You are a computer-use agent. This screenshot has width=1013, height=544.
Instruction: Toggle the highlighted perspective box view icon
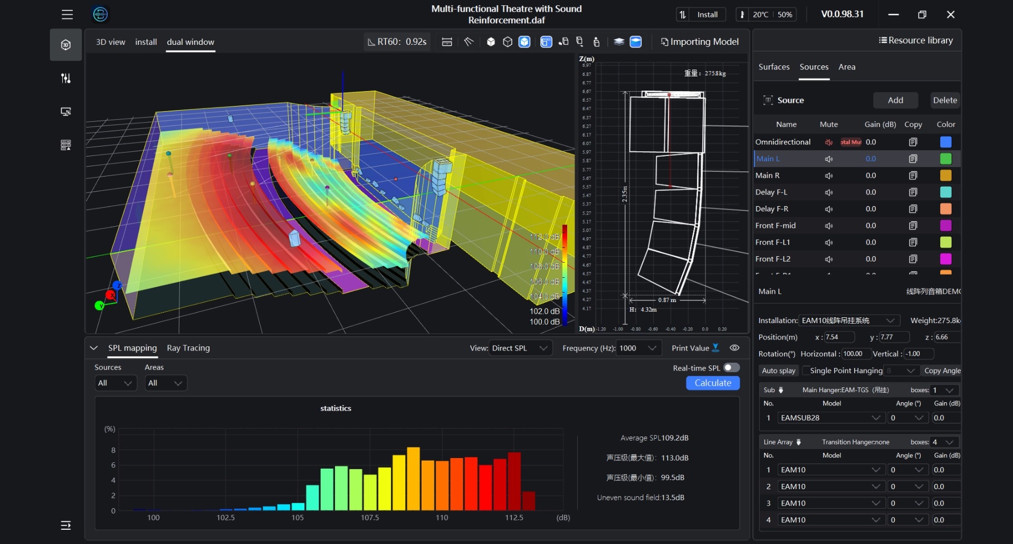[546, 42]
